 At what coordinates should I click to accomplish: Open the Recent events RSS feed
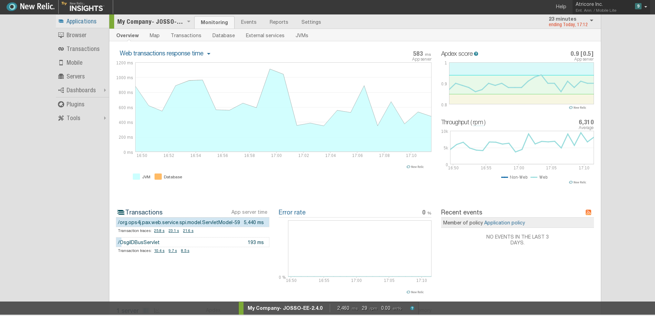[588, 212]
